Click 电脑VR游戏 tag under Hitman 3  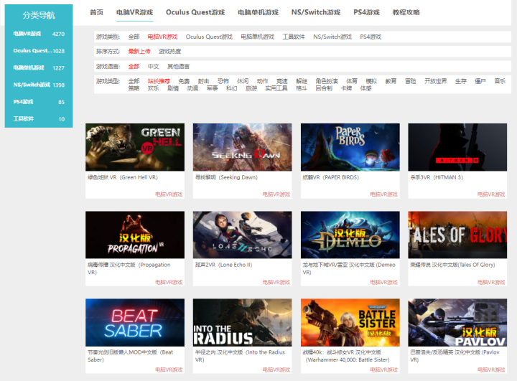click(491, 194)
